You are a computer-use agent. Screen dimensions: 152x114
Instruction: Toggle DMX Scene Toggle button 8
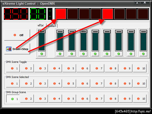111,68
